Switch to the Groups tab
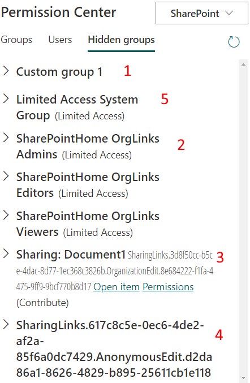The width and height of the screenshot is (250, 383). coord(16,40)
